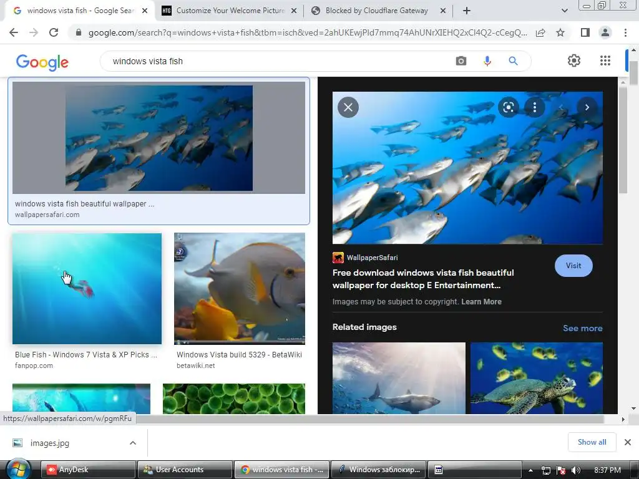Focus the address bar URL
The width and height of the screenshot is (639, 479).
[308, 32]
